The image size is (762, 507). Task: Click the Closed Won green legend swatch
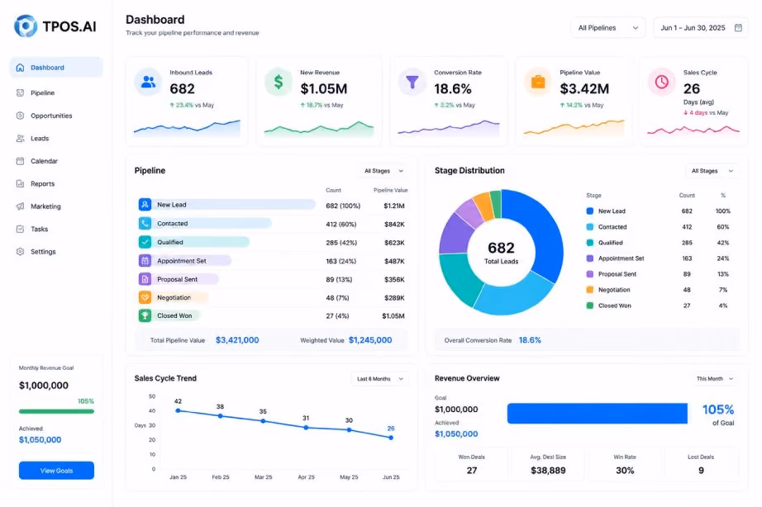[x=590, y=306]
